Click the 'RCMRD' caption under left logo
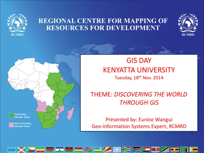This screenshot has height=153, width=204. [x=17, y=35]
